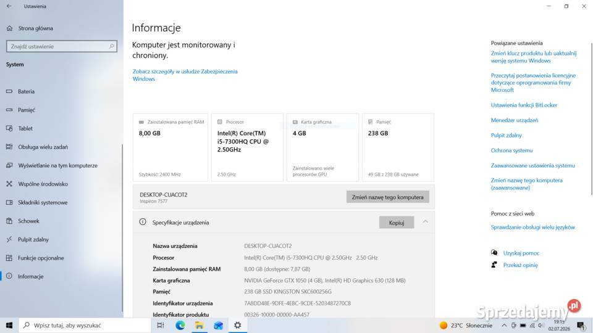Open Mail app from taskbar
593x333 pixels.
218,325
